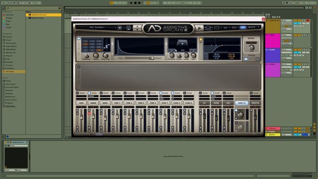The width and height of the screenshot is (318, 179).
Task: Select the TOM 1 channel button
Action: pos(117,103)
